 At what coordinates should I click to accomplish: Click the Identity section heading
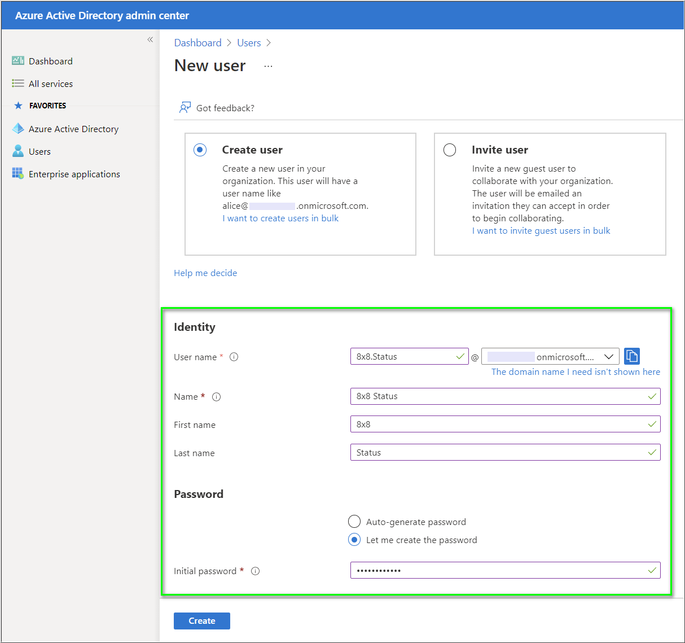[x=195, y=327]
